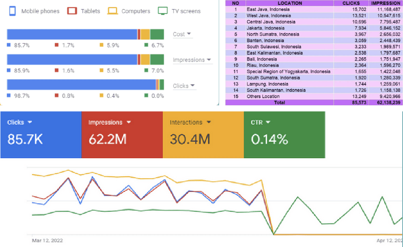Open the Cost metric dropdown
Image resolution: width=403 pixels, height=247 pixels.
182,34
